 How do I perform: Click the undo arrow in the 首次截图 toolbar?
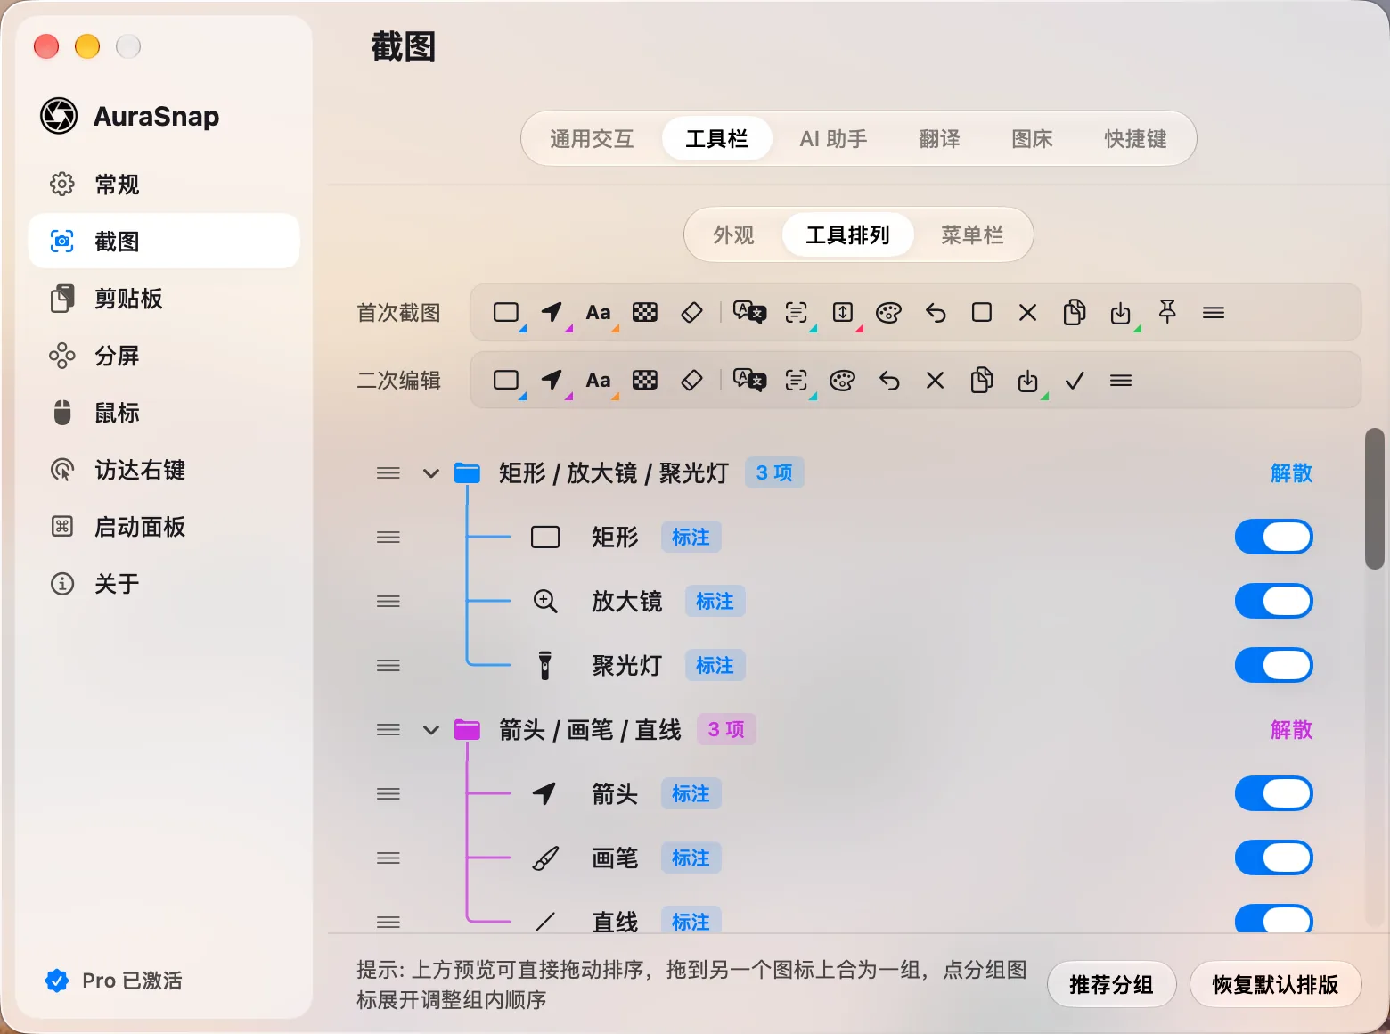click(x=936, y=312)
